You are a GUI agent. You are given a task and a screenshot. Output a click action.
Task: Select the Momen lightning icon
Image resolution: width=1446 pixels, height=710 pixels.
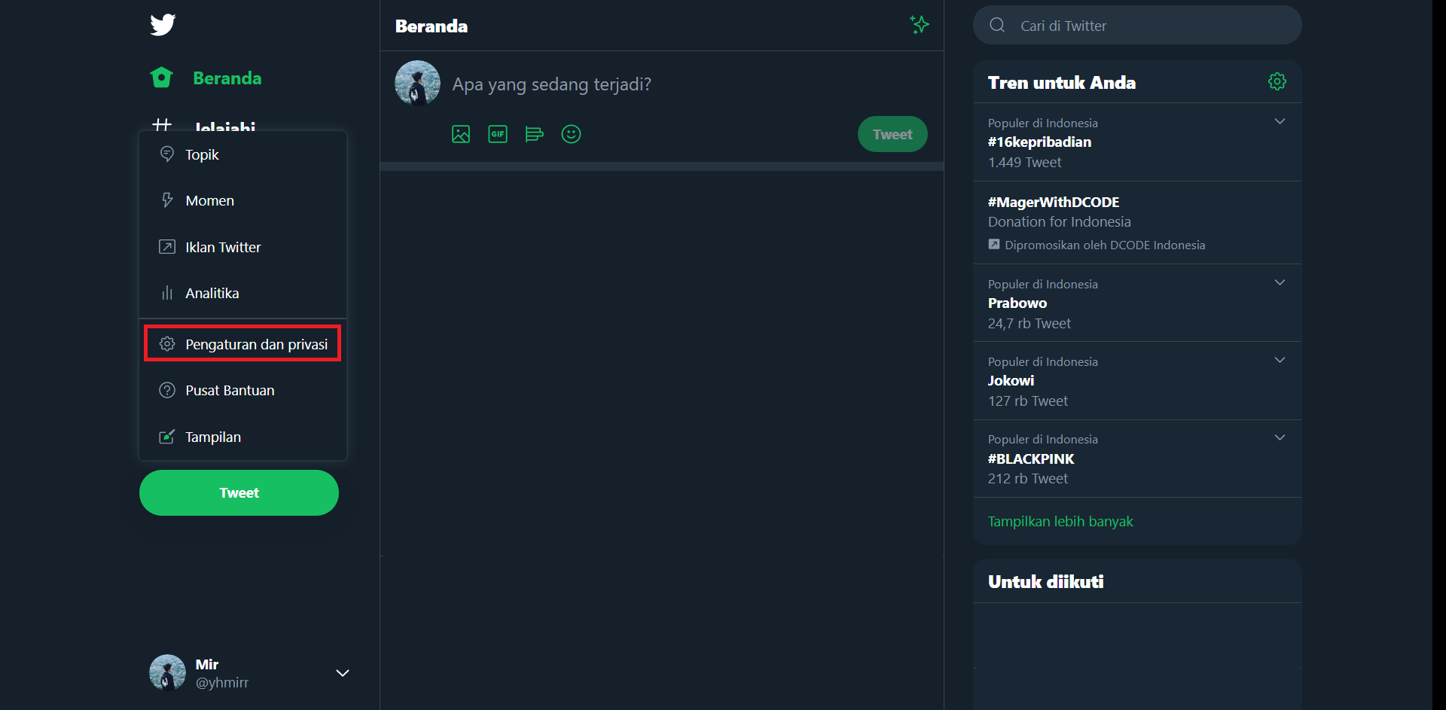167,200
